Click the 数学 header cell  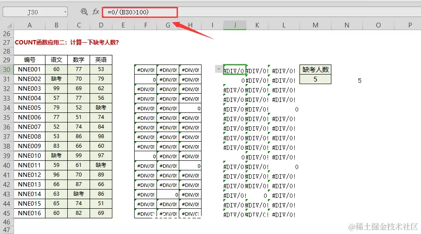(79, 60)
